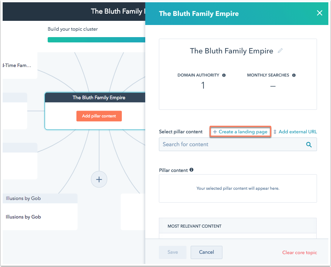
Task: Add subtopic with plus circle button
Action: click(99, 180)
